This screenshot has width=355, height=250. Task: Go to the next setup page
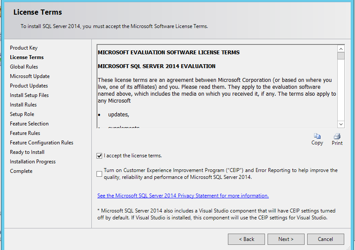click(286, 239)
